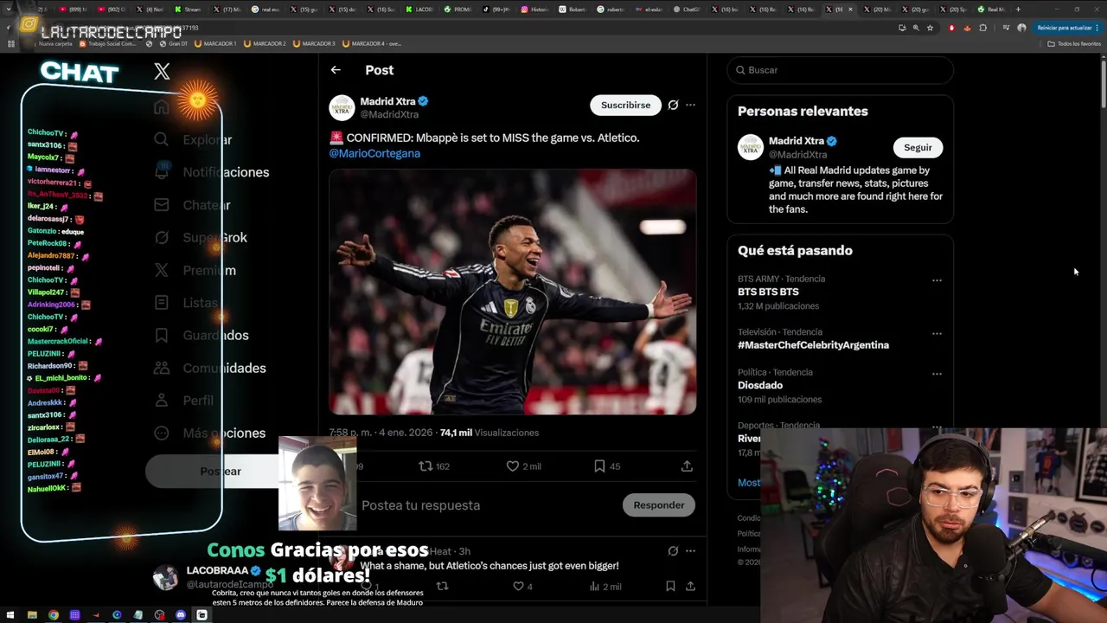
Task: Expand Más opciones in the sidebar
Action: 211,433
